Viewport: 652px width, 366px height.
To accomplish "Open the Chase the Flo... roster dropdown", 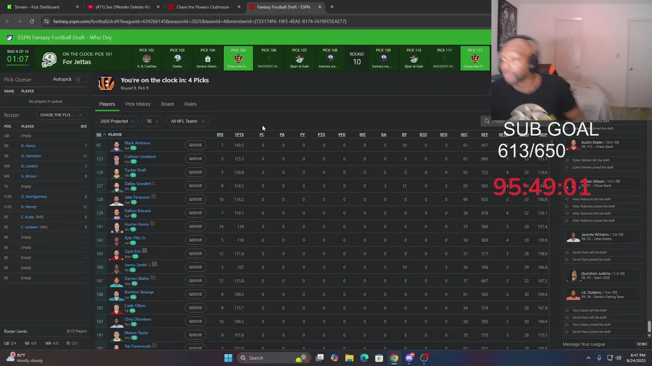I will (x=61, y=115).
